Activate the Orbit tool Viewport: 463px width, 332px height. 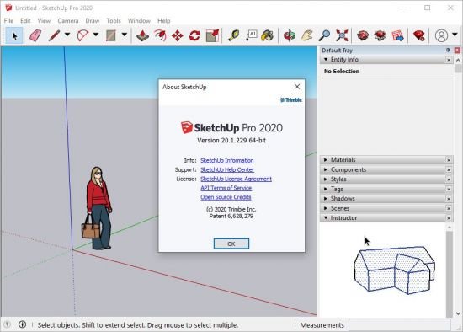click(x=290, y=35)
